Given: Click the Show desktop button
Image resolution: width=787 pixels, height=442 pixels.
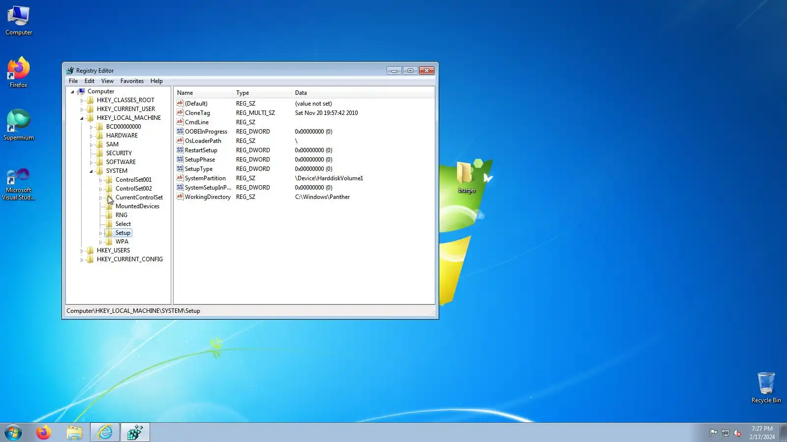Looking at the screenshot, I should click(783, 433).
